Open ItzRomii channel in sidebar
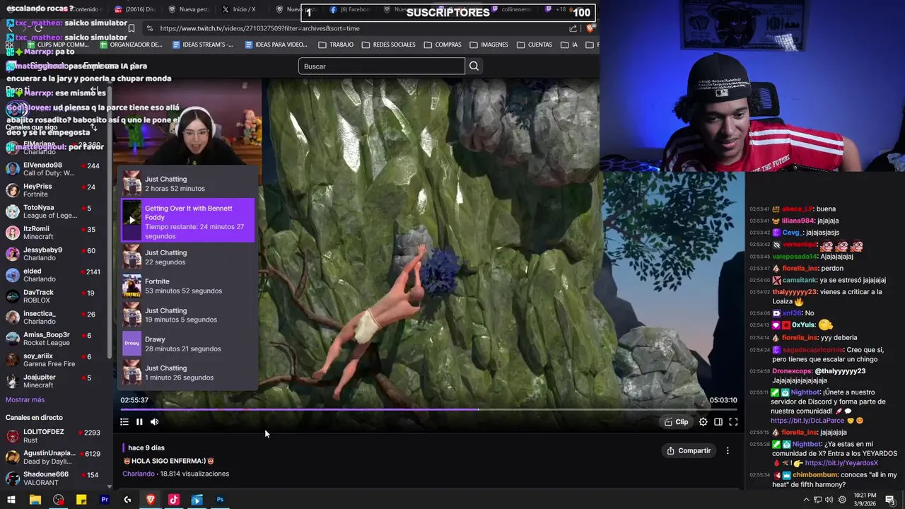905x509 pixels. point(55,233)
